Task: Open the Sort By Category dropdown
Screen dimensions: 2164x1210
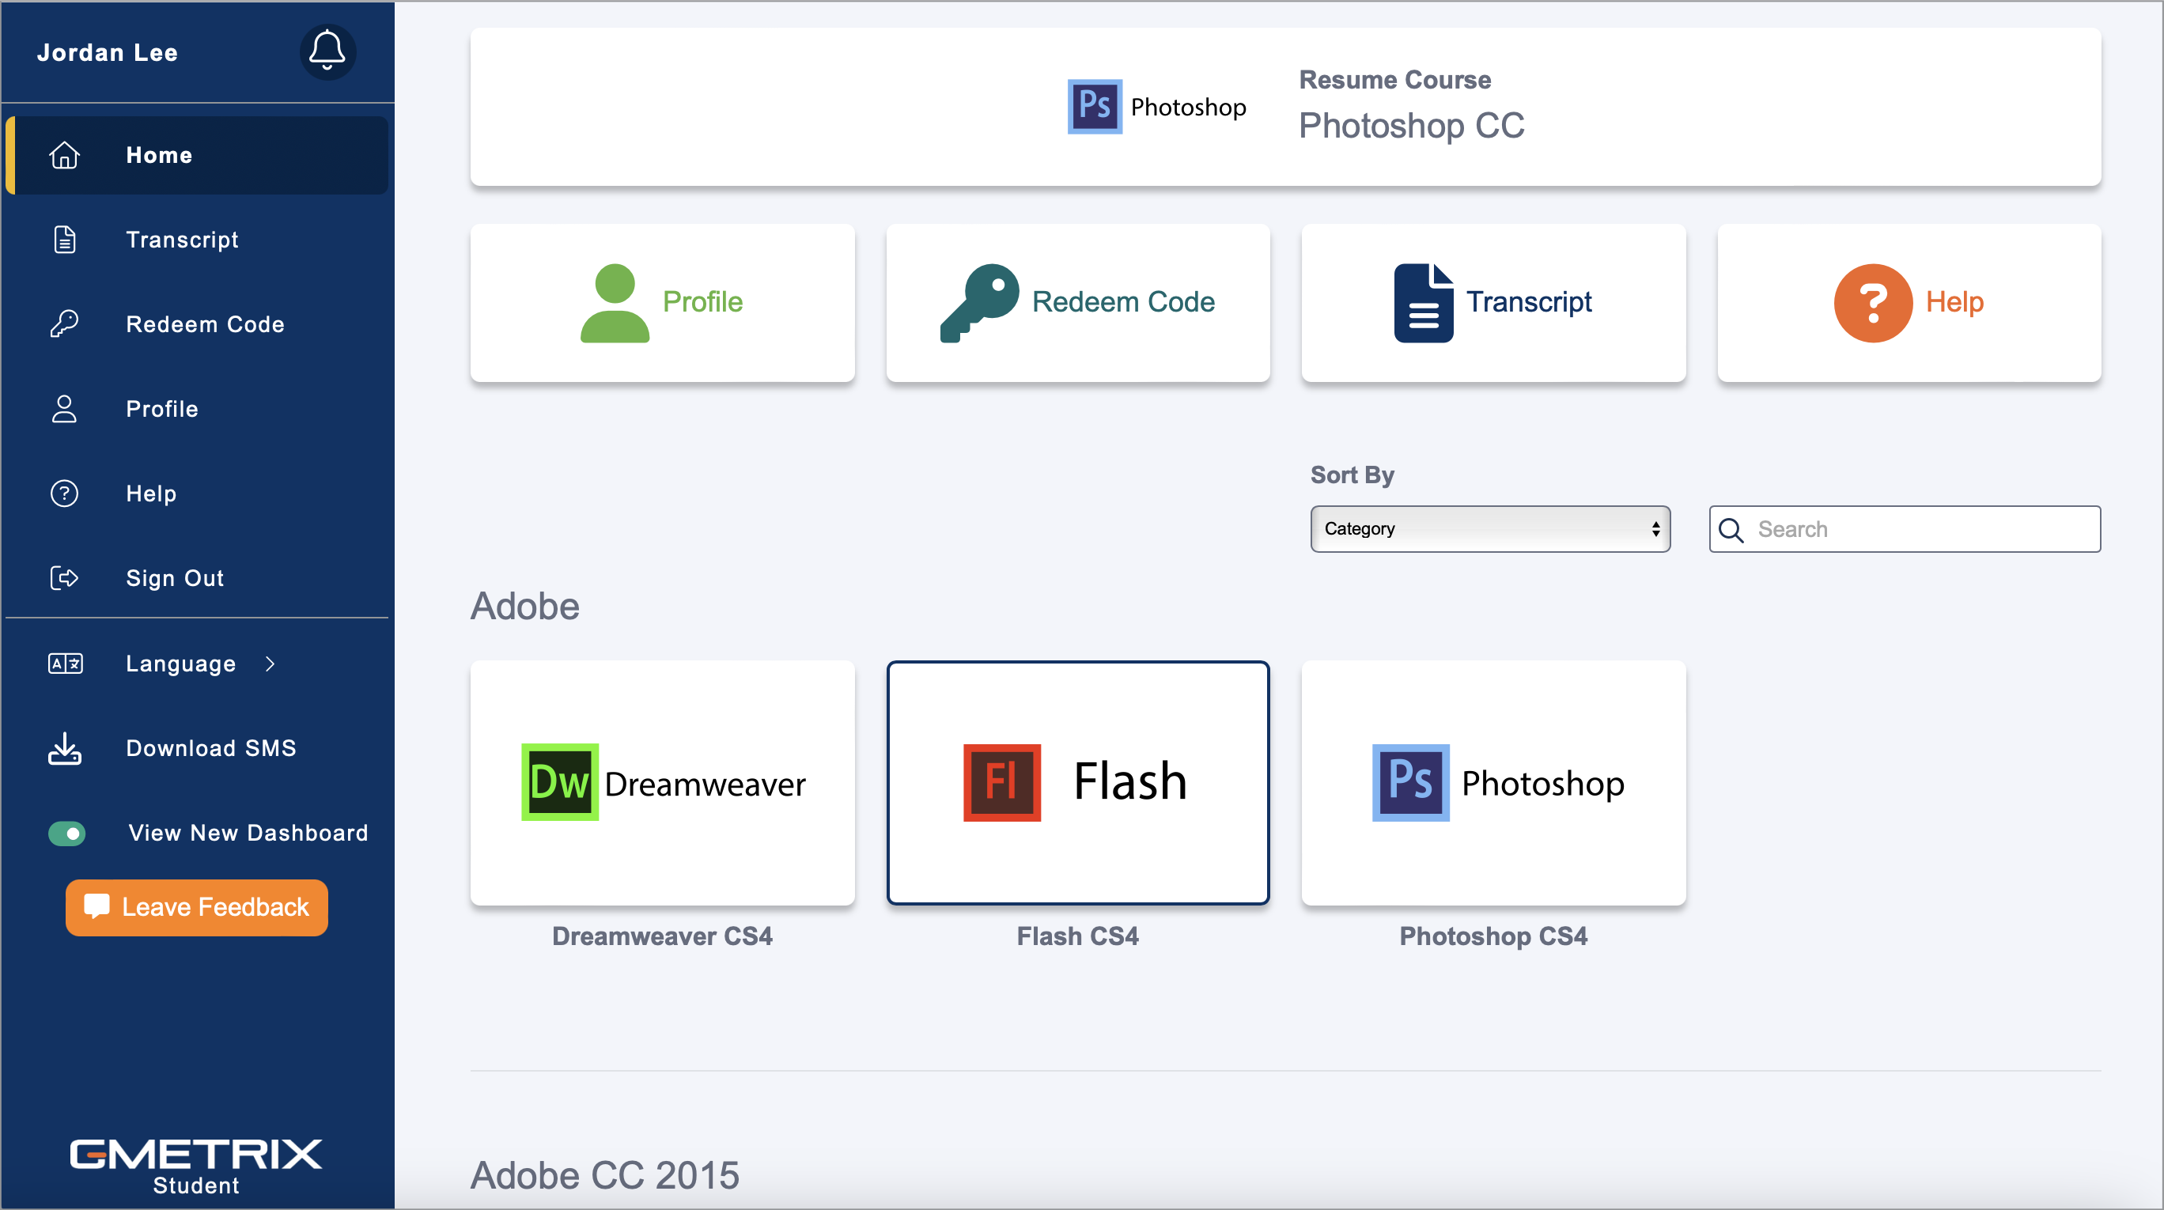Action: click(1489, 529)
